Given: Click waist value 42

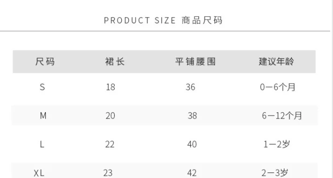Looking at the screenshot, I should [x=192, y=173].
